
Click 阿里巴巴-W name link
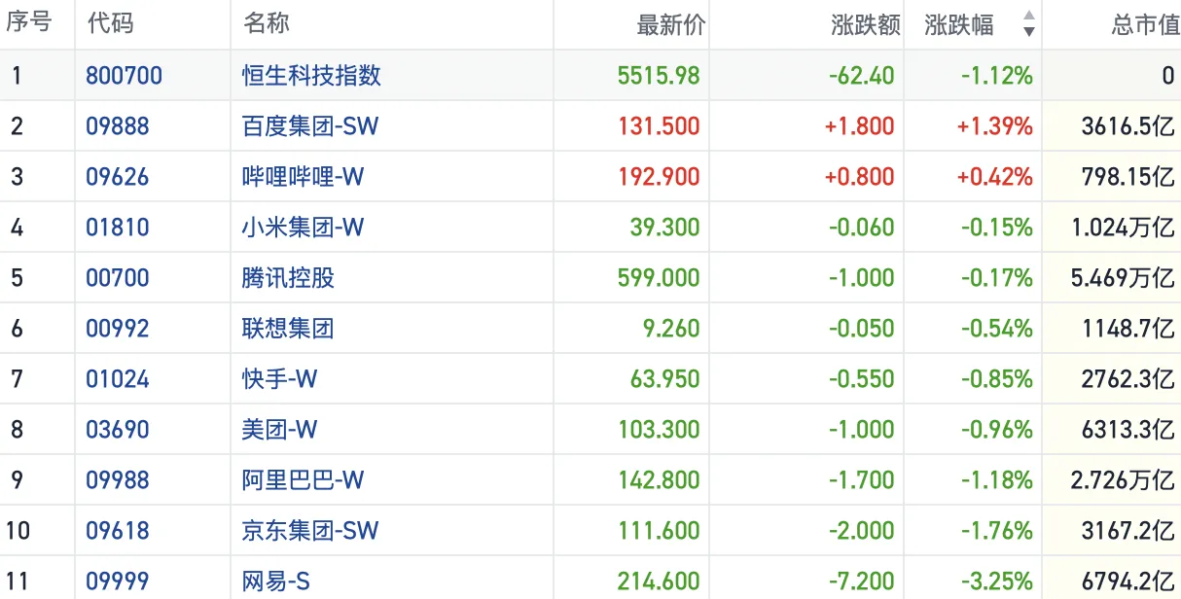[303, 479]
